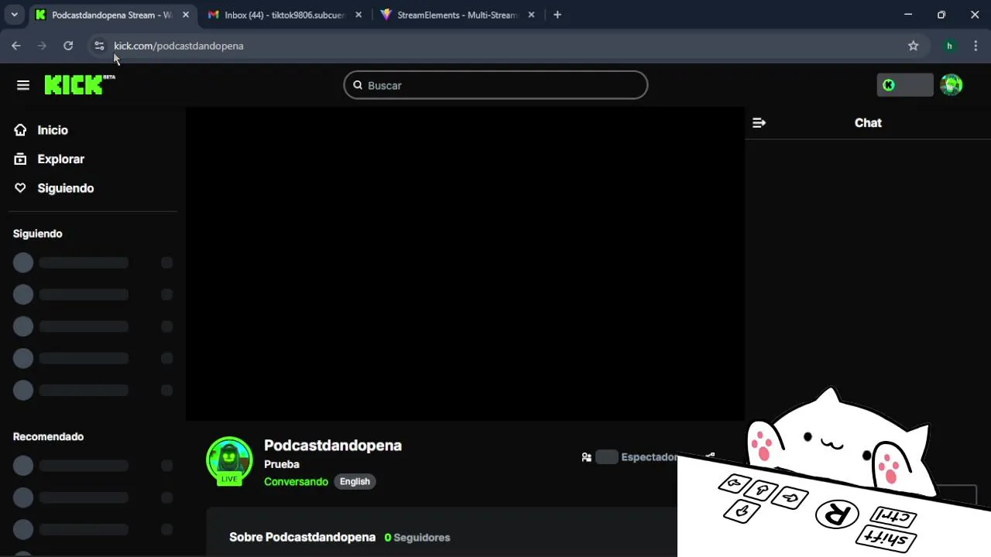Close the StreamElements tab
This screenshot has height=557, width=991.
tap(531, 15)
